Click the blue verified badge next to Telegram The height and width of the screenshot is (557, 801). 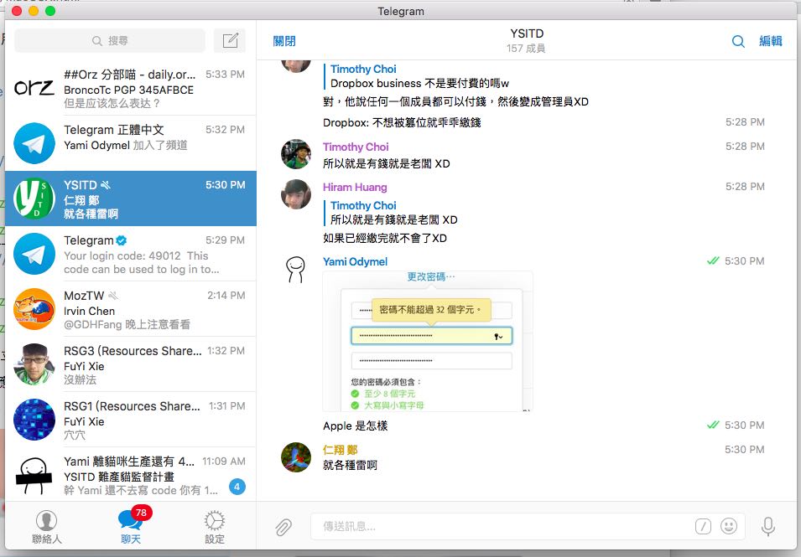click(x=121, y=240)
